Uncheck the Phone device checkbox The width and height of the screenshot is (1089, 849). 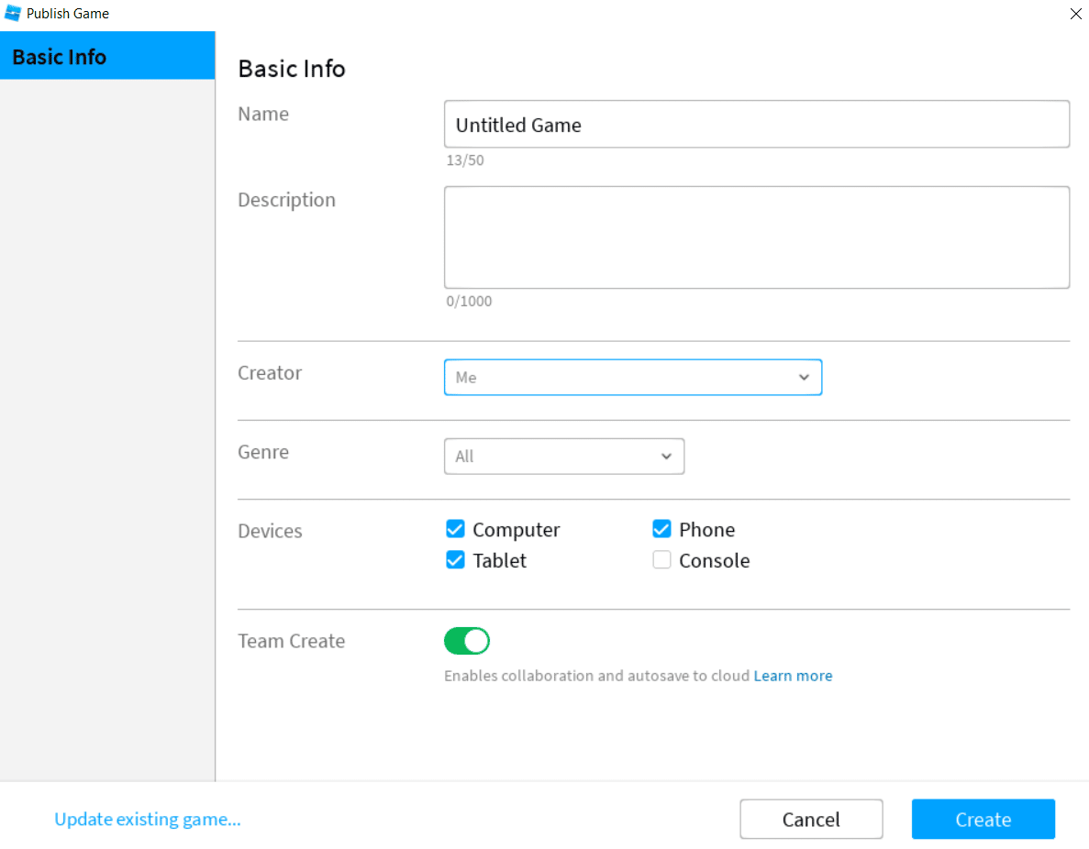pos(661,529)
